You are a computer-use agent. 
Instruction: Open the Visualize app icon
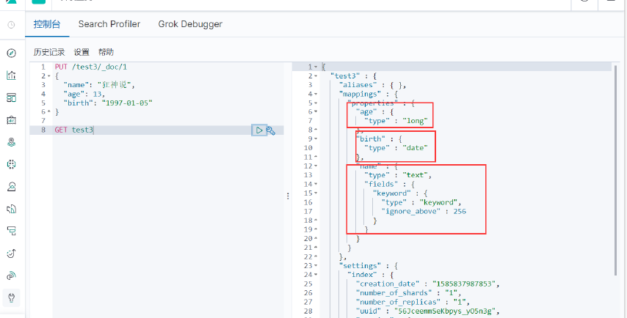point(11,75)
